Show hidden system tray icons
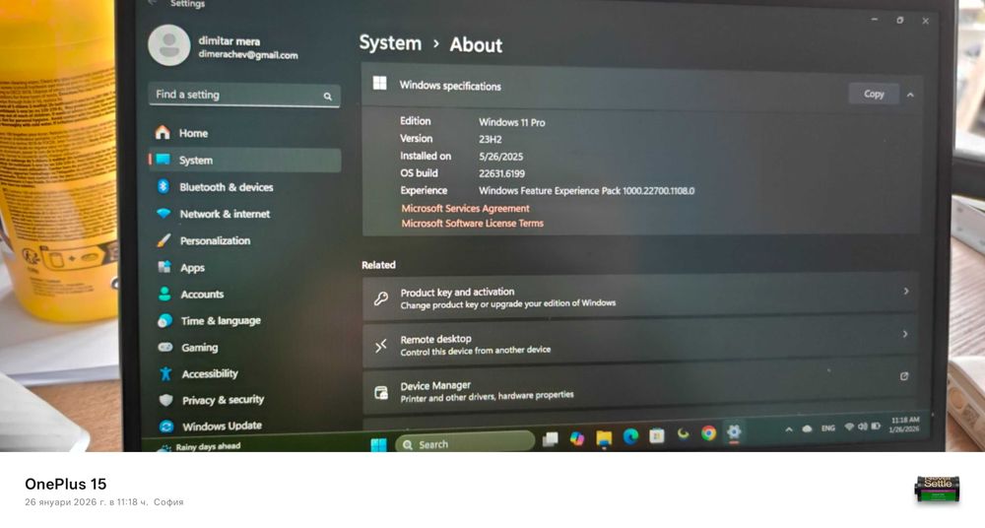 tap(788, 429)
